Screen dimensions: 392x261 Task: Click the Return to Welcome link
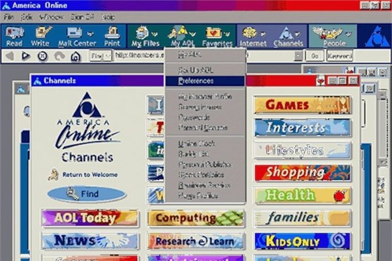point(90,175)
